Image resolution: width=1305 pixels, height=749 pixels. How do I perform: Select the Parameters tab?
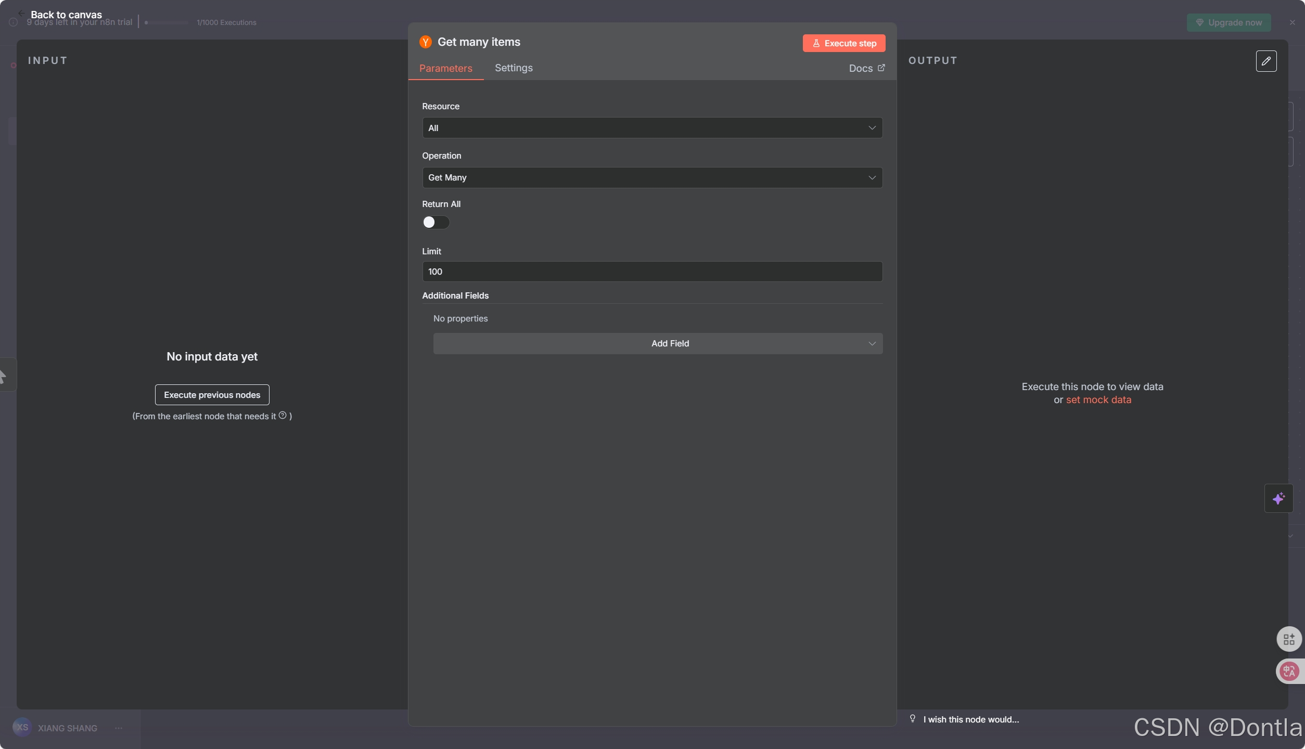(x=445, y=69)
